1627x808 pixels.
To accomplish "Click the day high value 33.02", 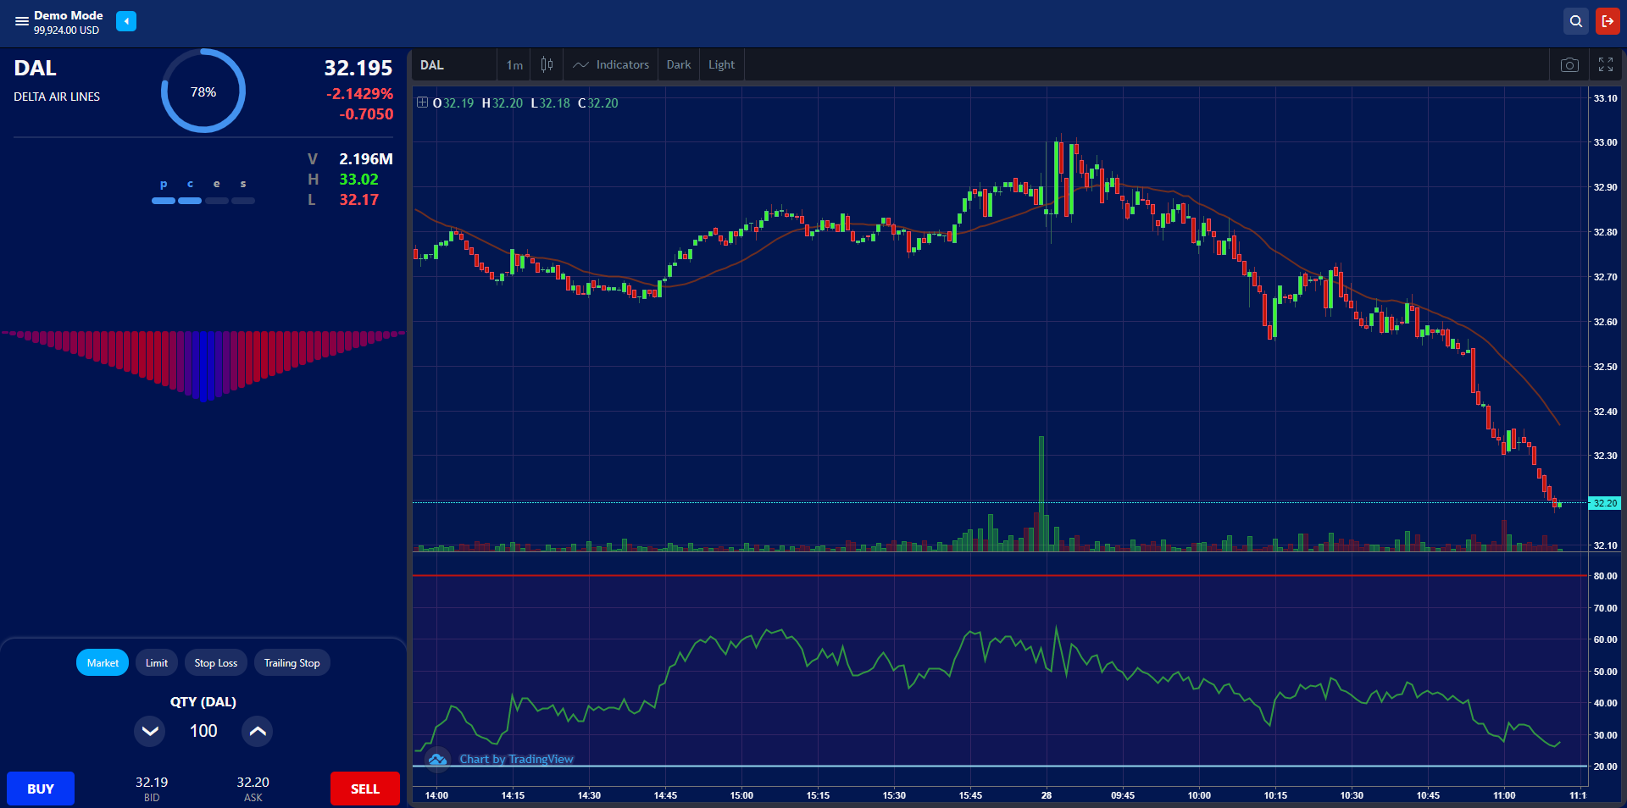I will pyautogui.click(x=358, y=179).
